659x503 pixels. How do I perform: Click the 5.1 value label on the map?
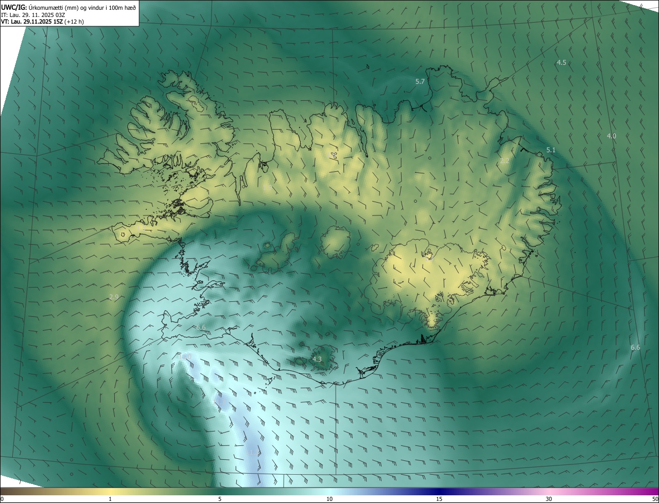[551, 150]
